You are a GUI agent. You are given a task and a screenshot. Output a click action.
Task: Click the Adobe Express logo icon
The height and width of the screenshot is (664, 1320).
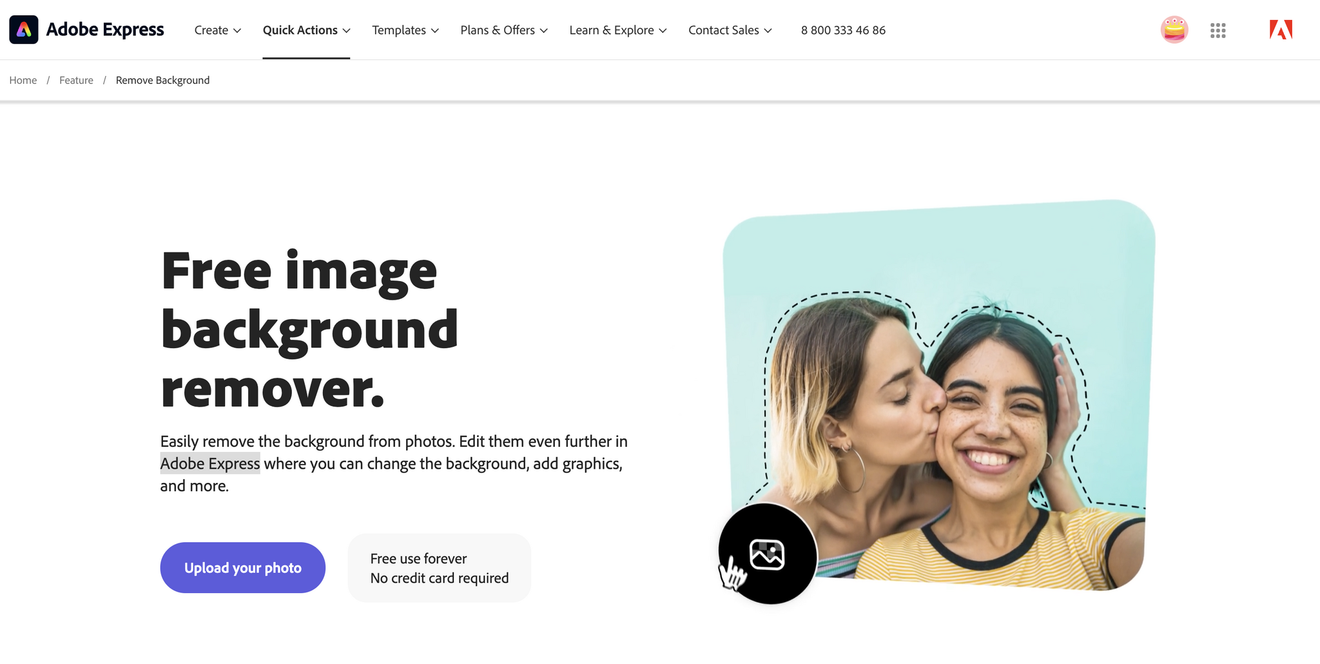(24, 30)
